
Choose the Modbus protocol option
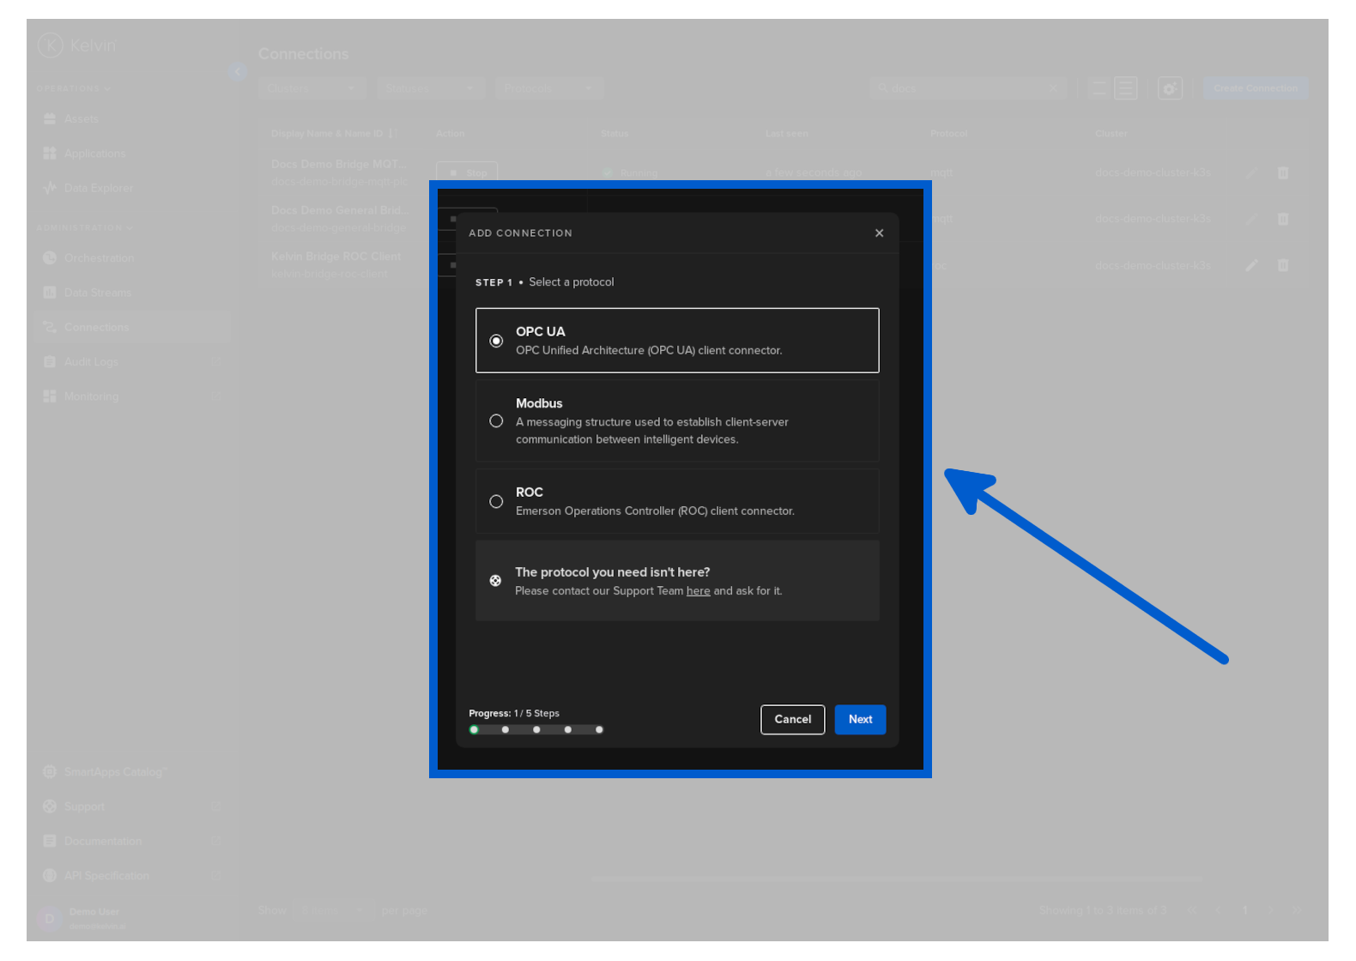pyautogui.click(x=496, y=421)
